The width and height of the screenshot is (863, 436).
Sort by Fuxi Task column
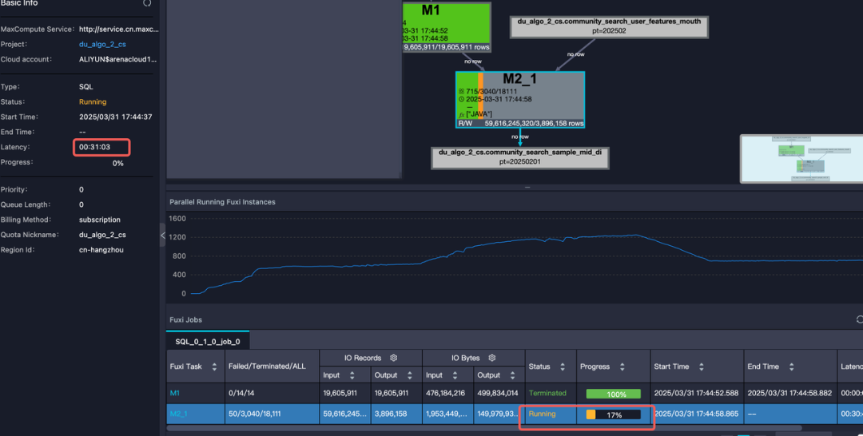coord(214,367)
